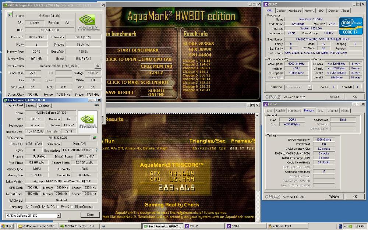
Task: Click the CPU-Z taskbar button next to Paint
Action: pyautogui.click(x=246, y=226)
